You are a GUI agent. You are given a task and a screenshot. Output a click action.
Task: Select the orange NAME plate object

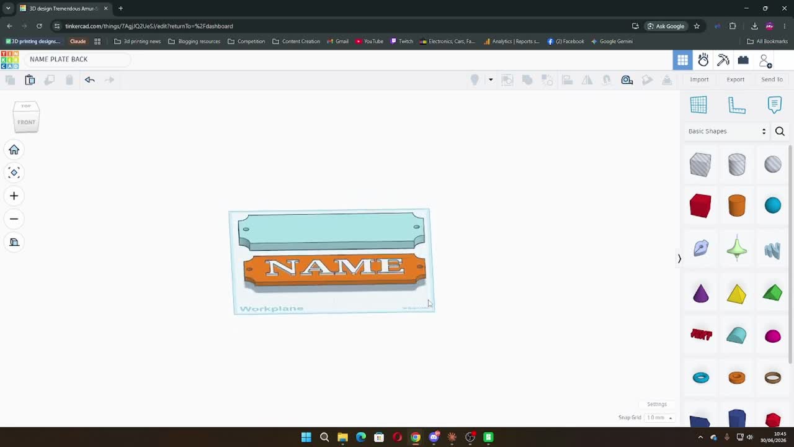(335, 271)
